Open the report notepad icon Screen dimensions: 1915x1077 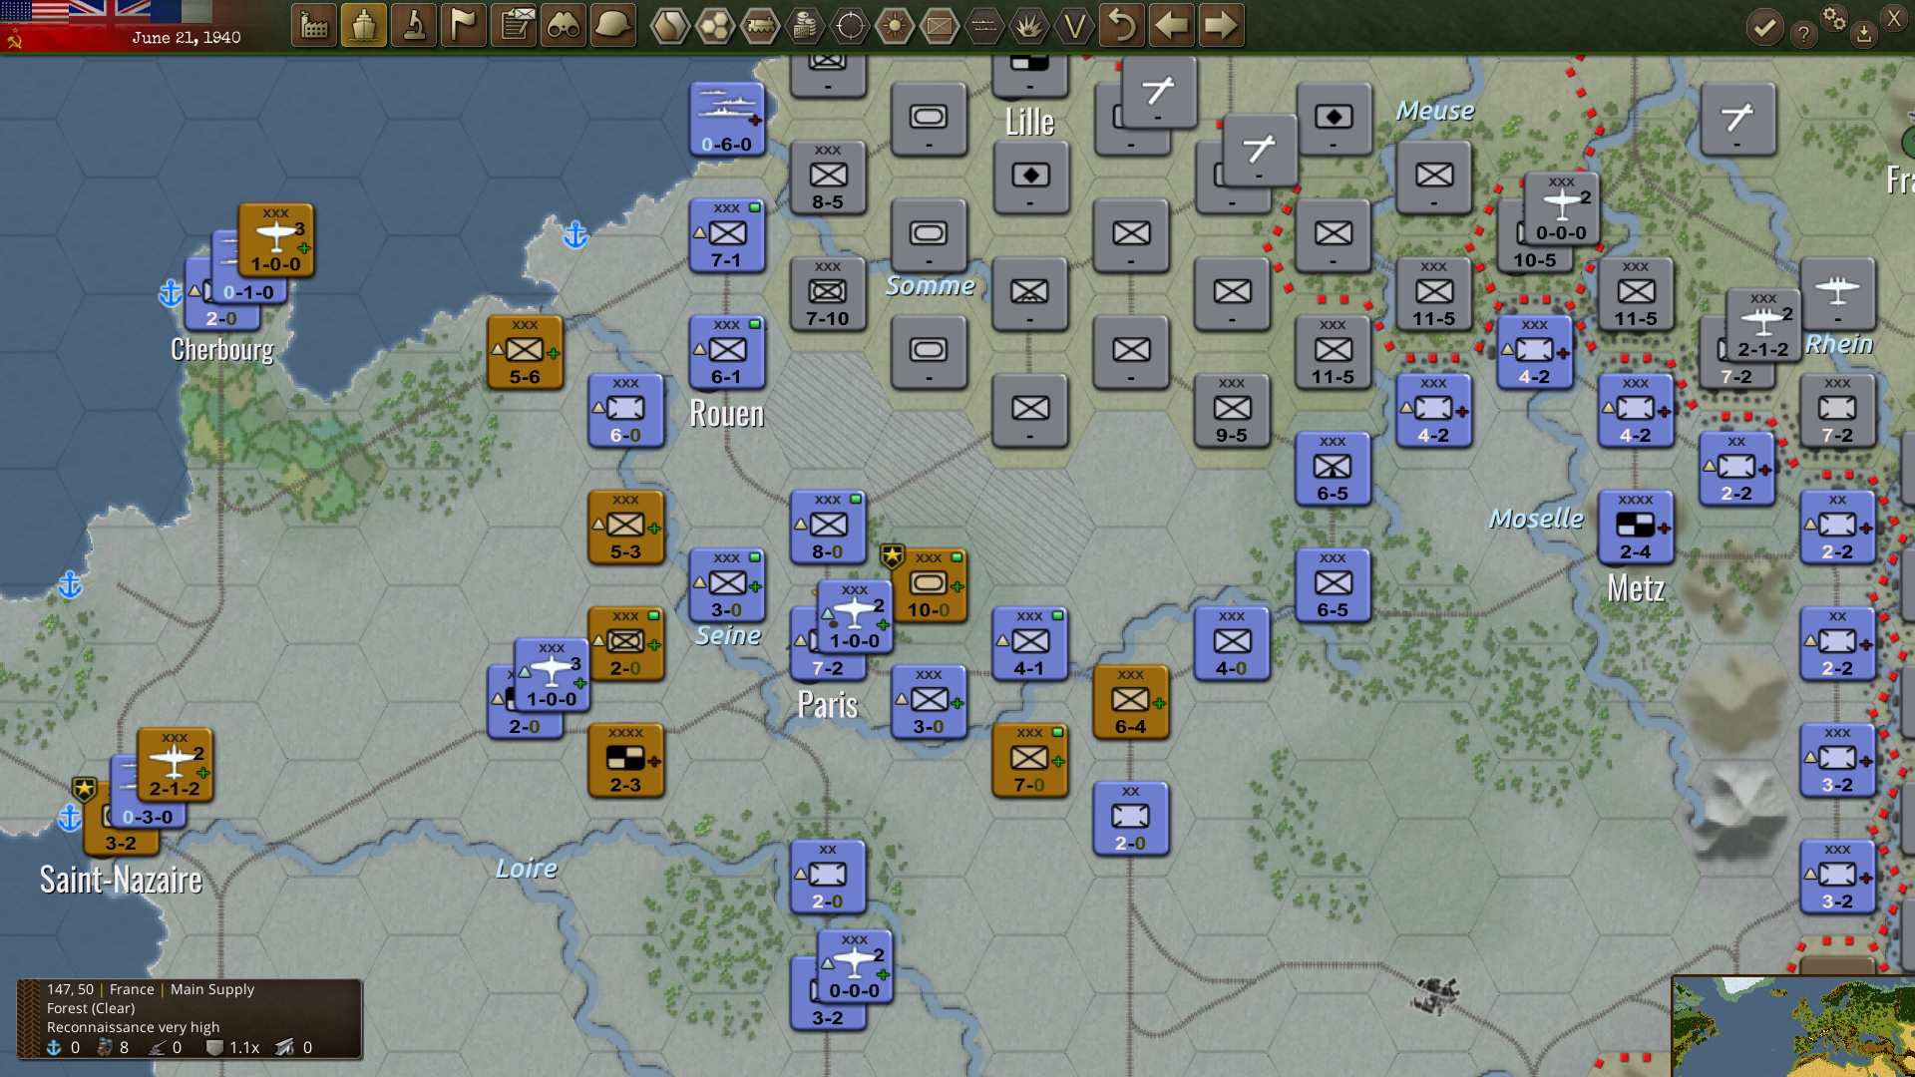tap(516, 25)
